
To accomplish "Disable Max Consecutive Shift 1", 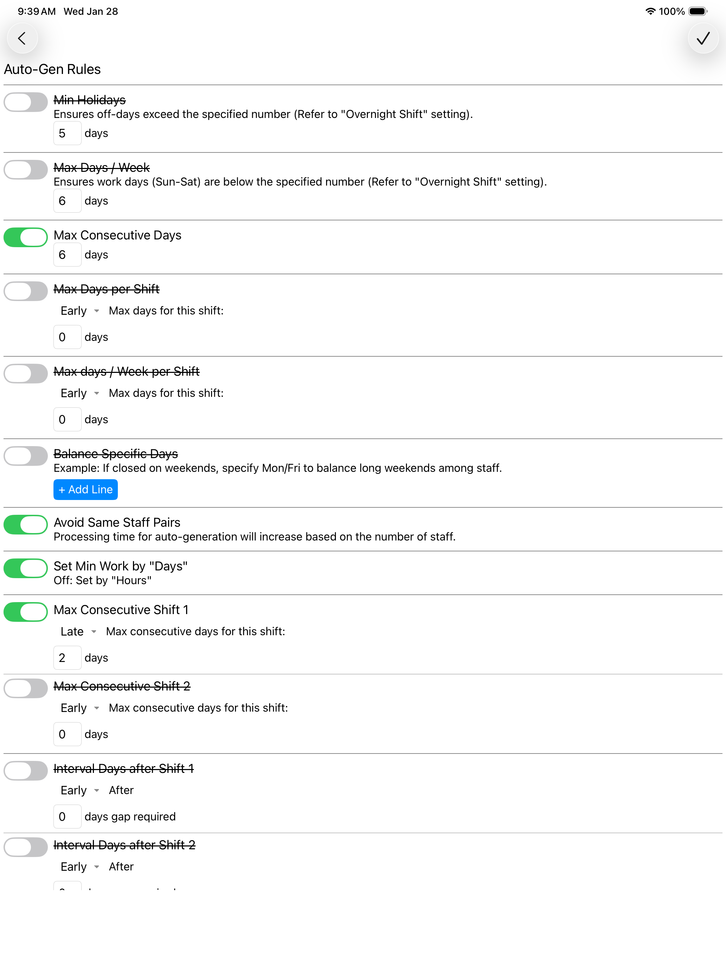I will coord(25,612).
